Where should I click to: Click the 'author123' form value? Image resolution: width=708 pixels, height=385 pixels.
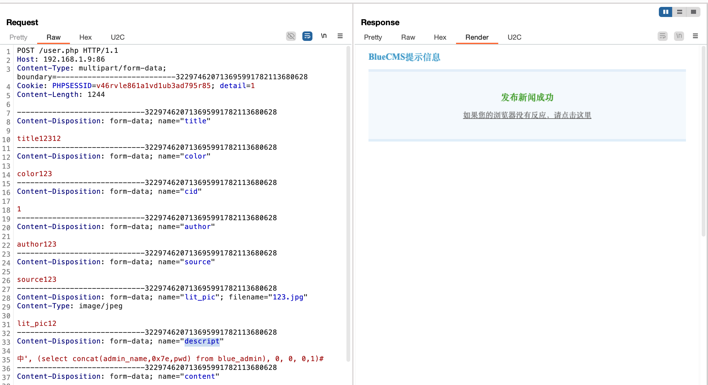click(x=37, y=244)
